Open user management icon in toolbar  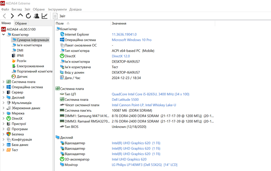click(36, 16)
